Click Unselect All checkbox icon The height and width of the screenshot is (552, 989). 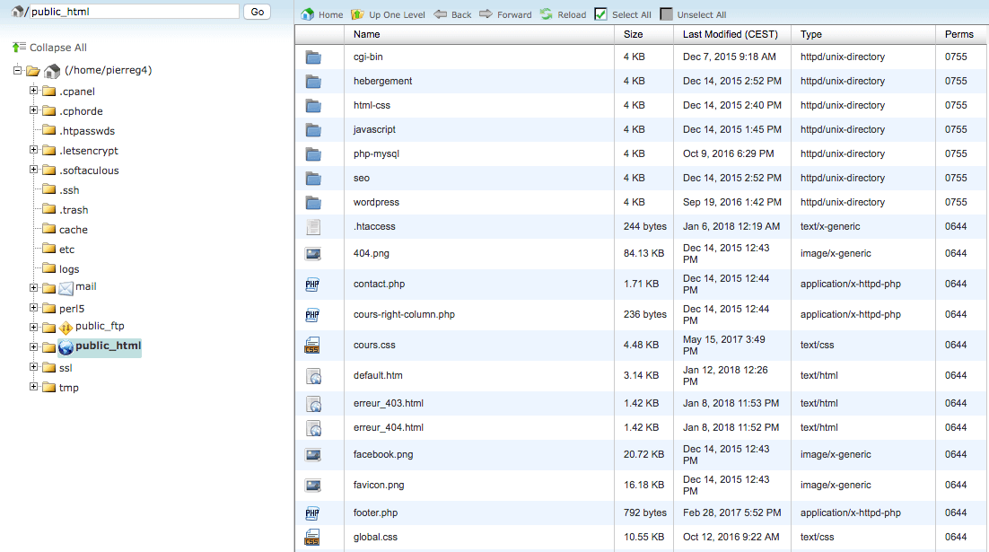click(x=666, y=13)
